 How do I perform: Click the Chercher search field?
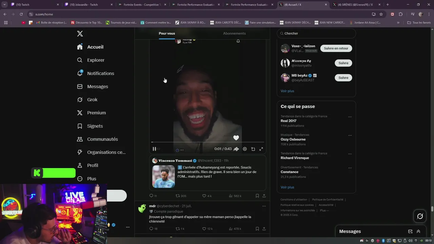pyautogui.click(x=316, y=34)
